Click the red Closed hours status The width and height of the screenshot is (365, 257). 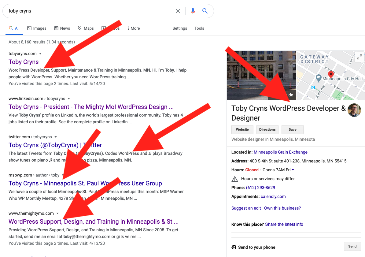click(x=252, y=170)
